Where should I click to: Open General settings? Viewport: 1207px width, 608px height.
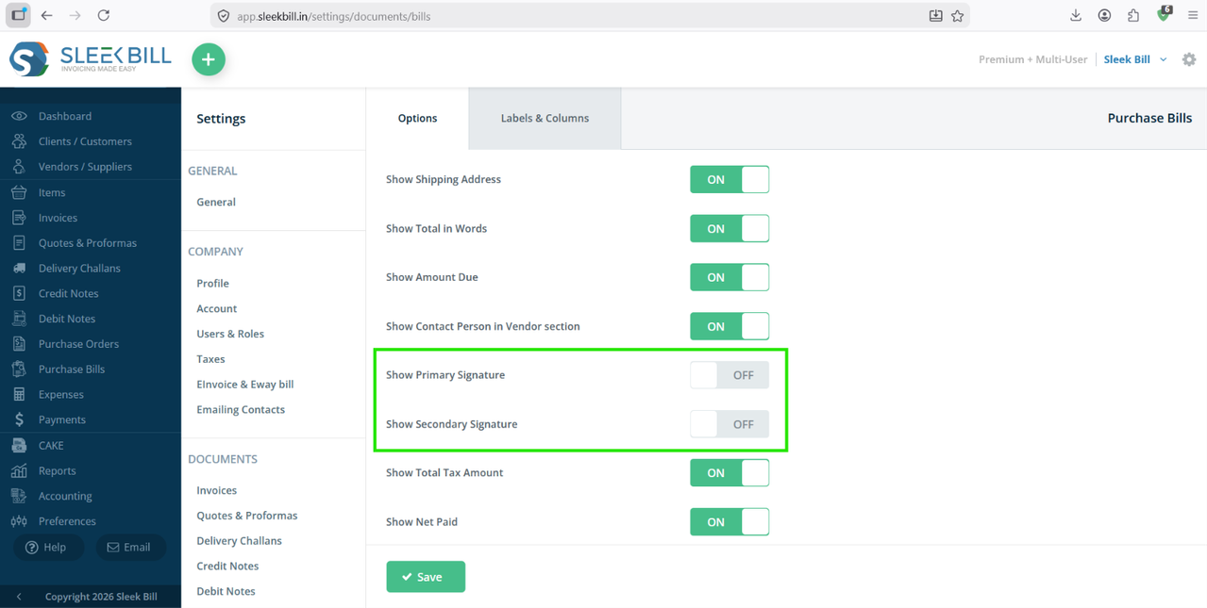(x=216, y=202)
